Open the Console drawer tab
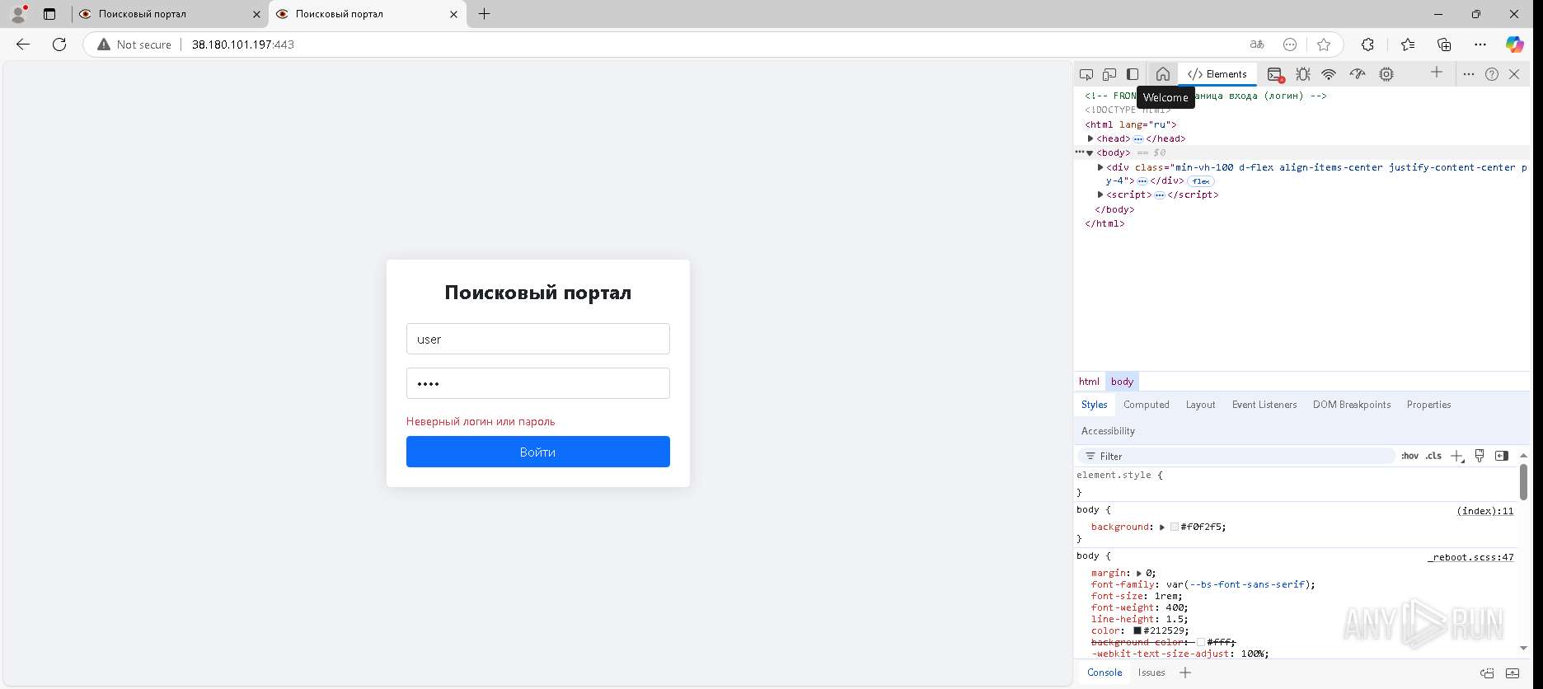The width and height of the screenshot is (1543, 689). click(x=1104, y=673)
